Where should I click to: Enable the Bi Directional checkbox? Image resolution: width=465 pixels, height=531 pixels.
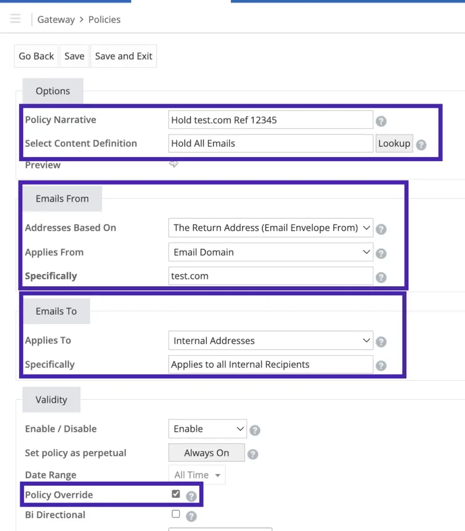[x=176, y=514]
